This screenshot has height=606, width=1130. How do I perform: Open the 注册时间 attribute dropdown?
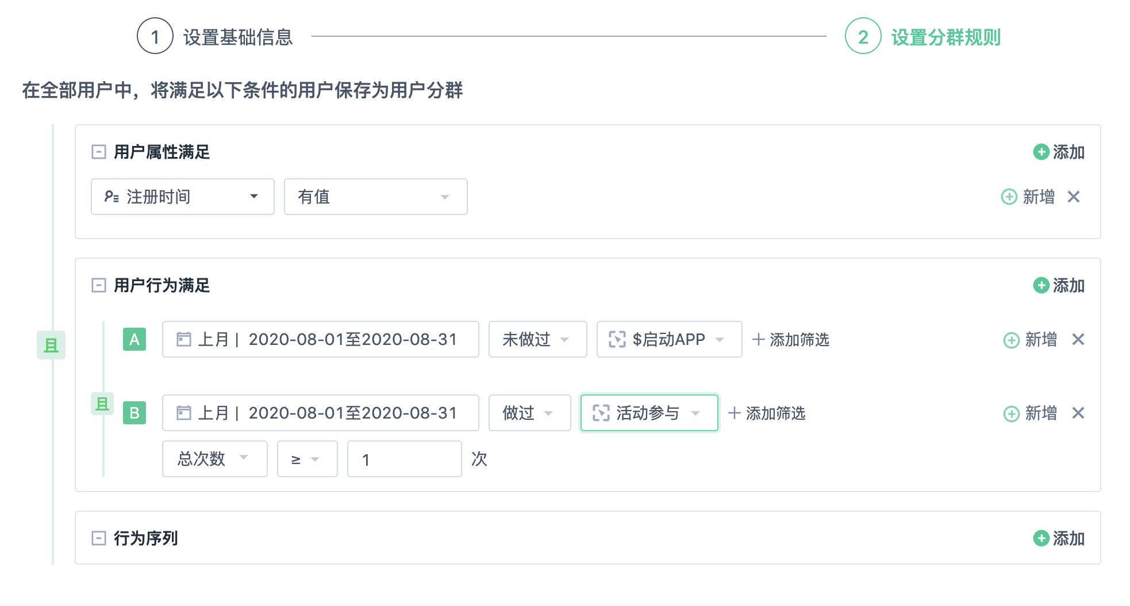click(x=183, y=197)
